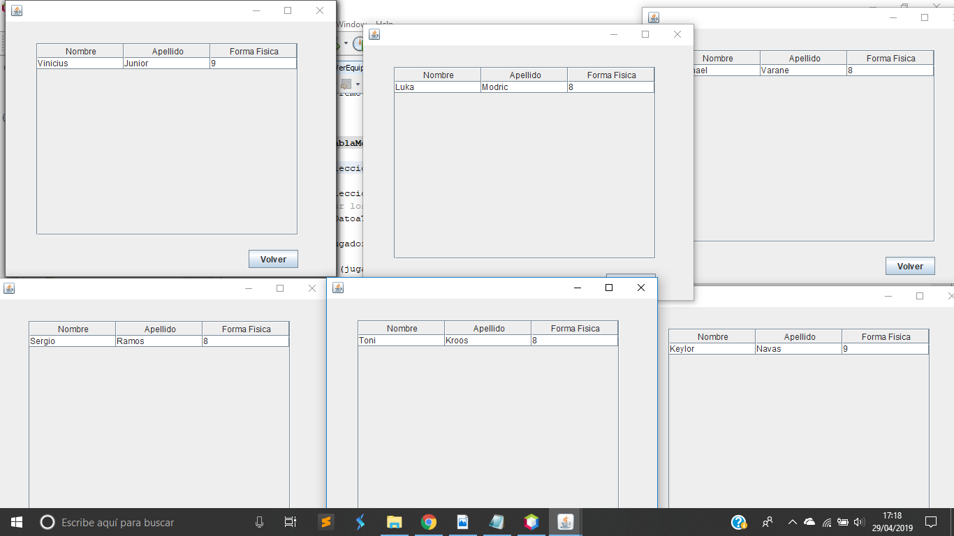Open NetBeans cube icon in taskbar
The height and width of the screenshot is (536, 954).
531,522
